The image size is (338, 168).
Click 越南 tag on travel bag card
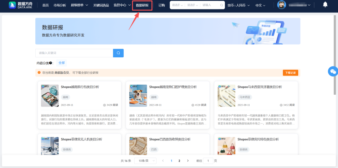(x=65, y=97)
